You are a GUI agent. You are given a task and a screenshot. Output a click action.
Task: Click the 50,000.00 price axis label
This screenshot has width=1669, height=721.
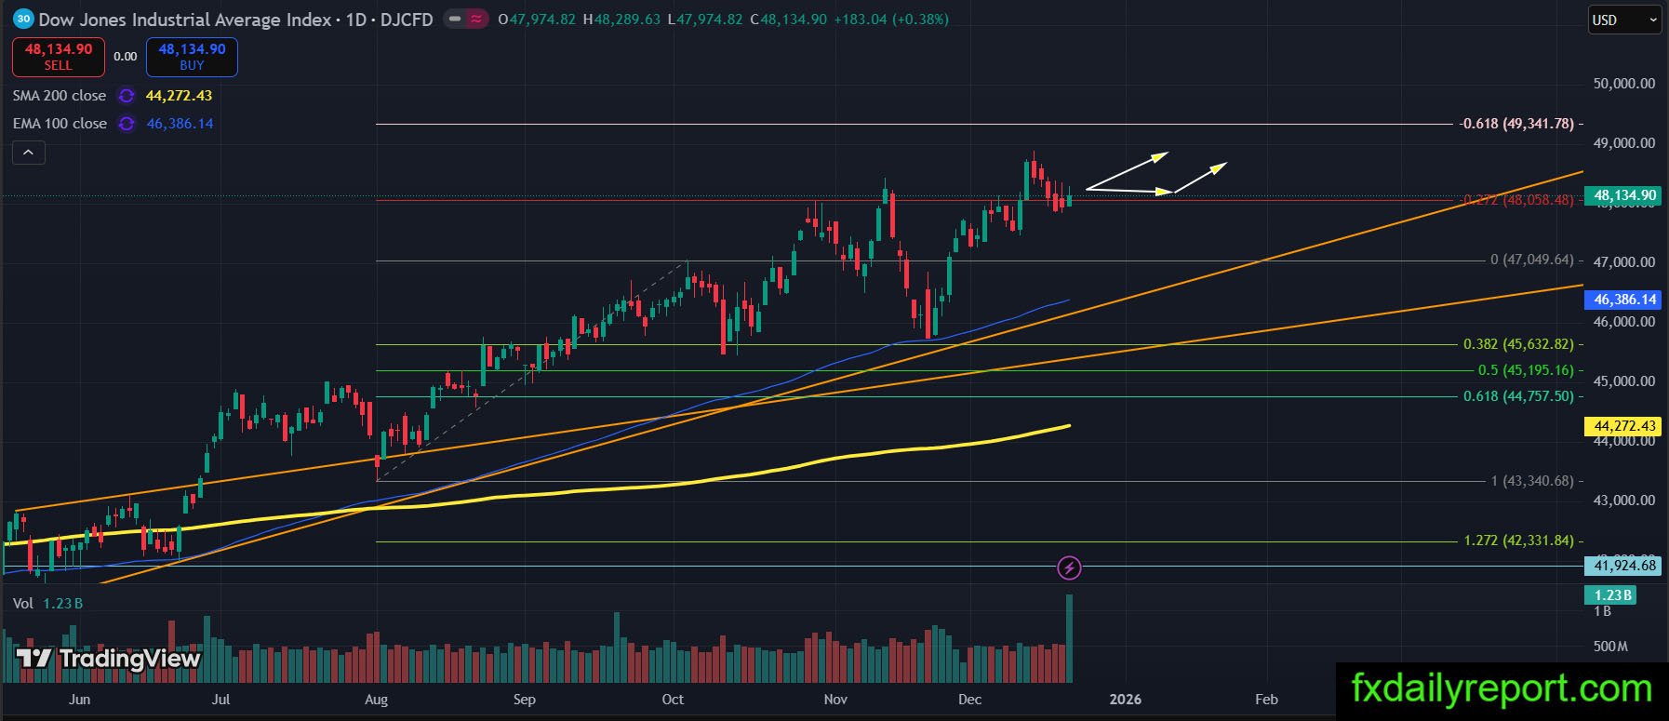click(1624, 84)
